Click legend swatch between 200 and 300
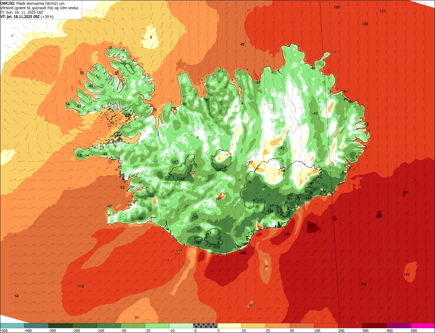435x333 pixels. [x=350, y=326]
